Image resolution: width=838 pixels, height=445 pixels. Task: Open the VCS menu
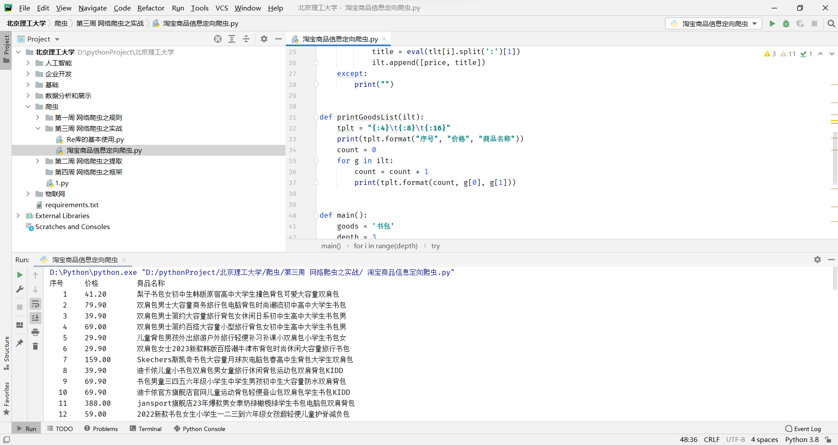[x=222, y=8]
